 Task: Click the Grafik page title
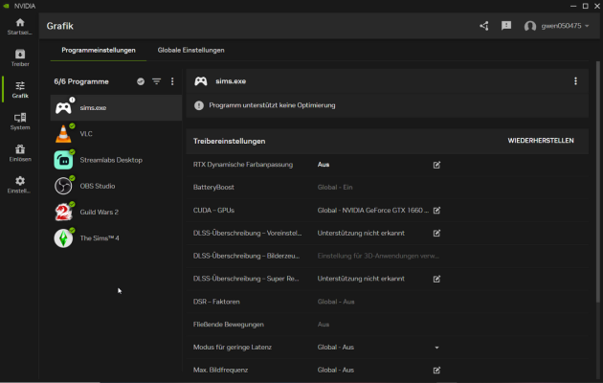click(60, 26)
